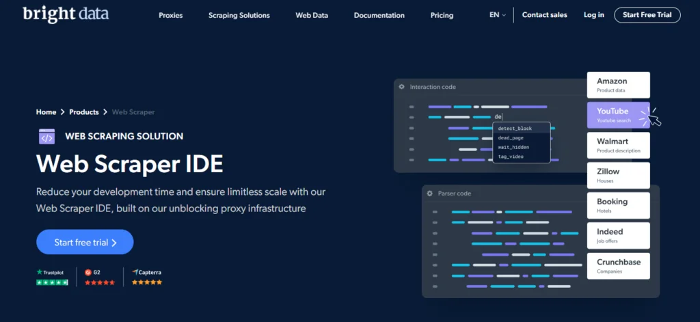Select the Walmart Product description card
The image size is (700, 322).
pos(618,145)
